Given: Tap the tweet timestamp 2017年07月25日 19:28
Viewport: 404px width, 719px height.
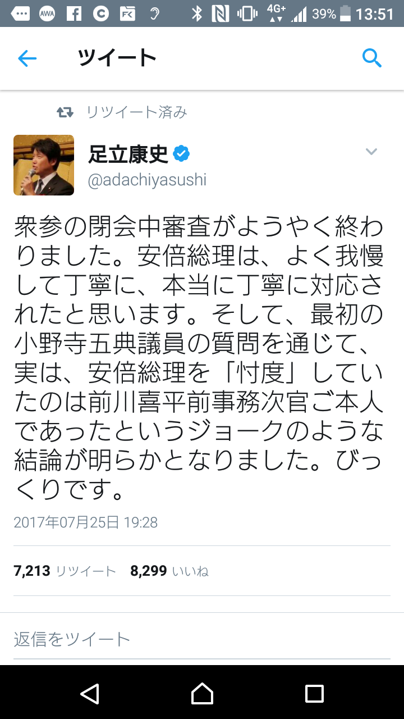Looking at the screenshot, I should 85,522.
